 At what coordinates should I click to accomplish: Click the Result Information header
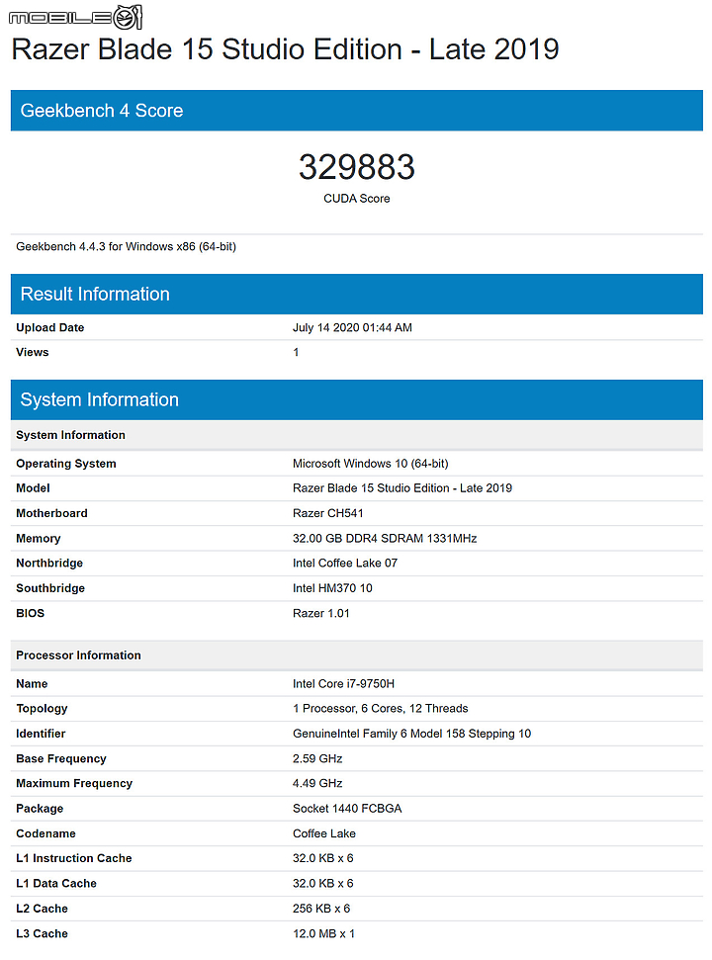point(356,294)
